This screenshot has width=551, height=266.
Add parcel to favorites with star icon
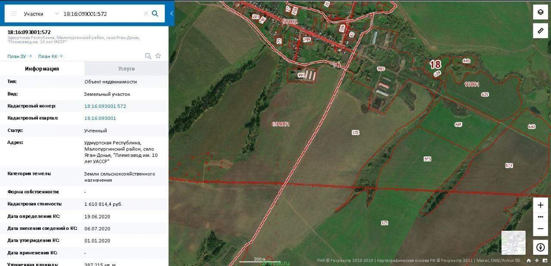(158, 56)
